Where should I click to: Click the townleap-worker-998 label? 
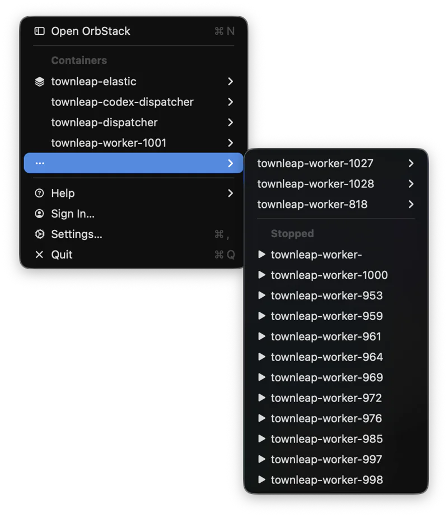327,480
